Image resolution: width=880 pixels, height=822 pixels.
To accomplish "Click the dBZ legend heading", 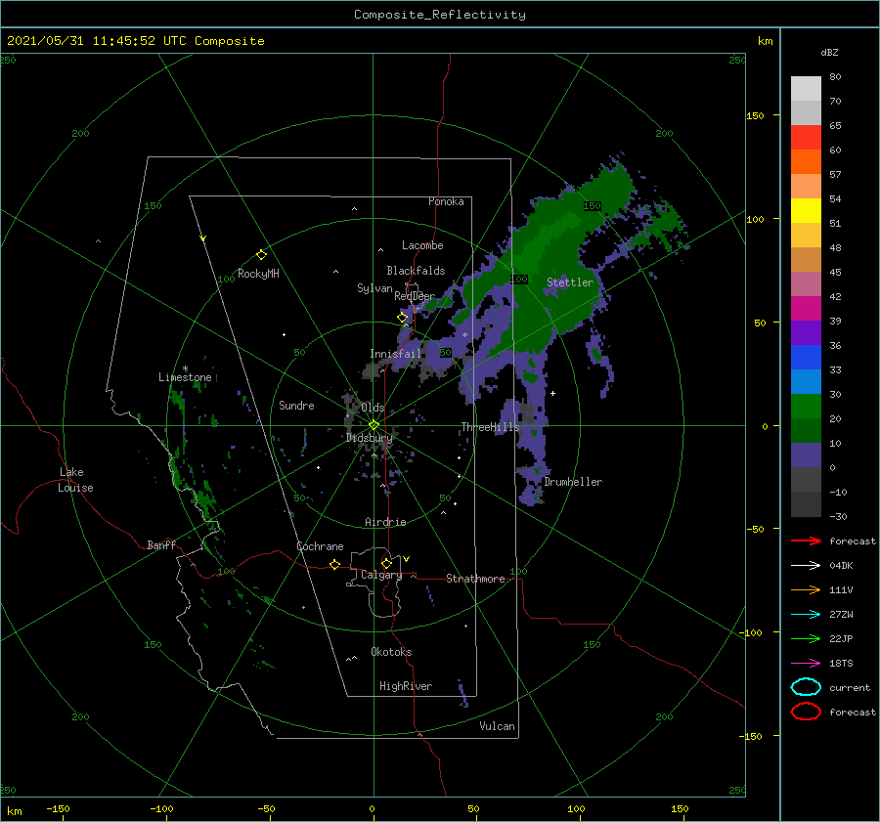I will pos(829,52).
